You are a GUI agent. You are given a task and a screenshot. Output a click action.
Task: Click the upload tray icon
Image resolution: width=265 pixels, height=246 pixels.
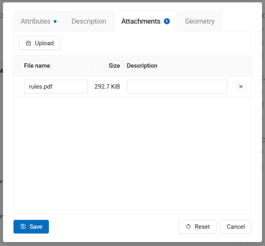click(28, 43)
